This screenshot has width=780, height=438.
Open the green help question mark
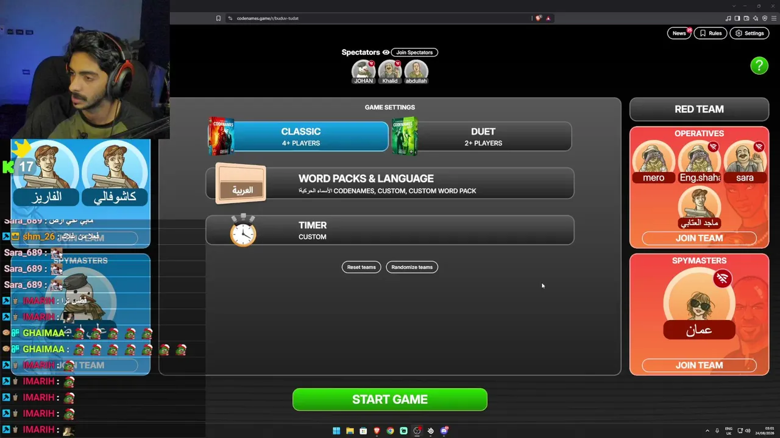tap(759, 66)
